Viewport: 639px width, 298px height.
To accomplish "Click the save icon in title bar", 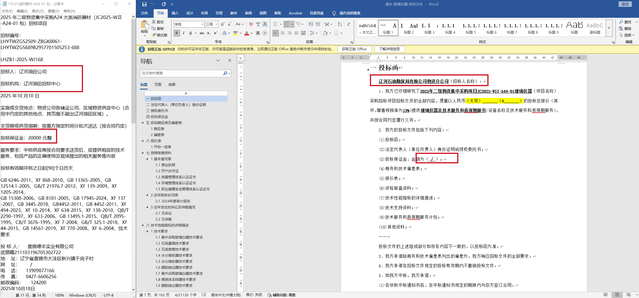I will click(144, 4).
